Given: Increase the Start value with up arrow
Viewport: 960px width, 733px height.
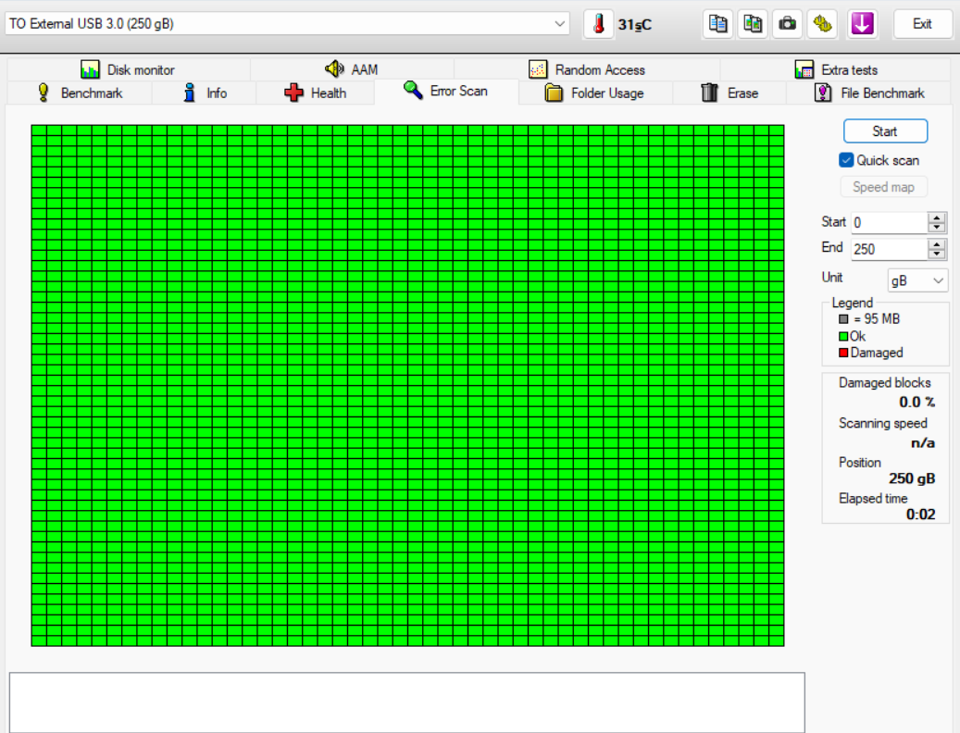Looking at the screenshot, I should click(x=937, y=217).
